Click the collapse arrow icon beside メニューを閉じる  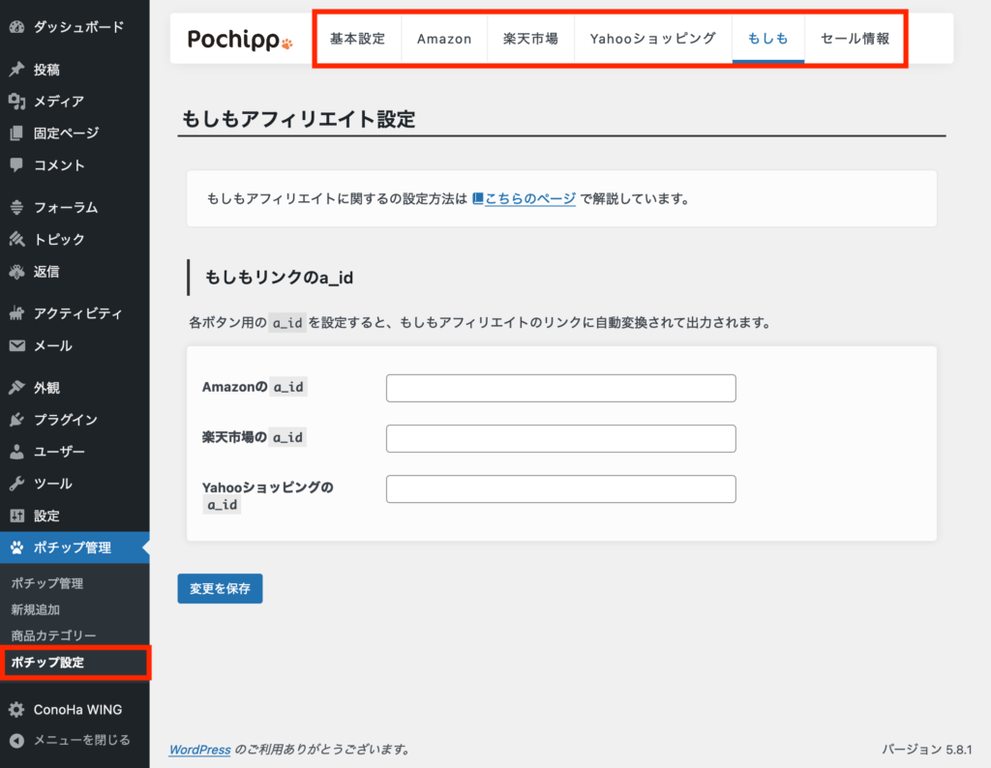click(x=17, y=740)
